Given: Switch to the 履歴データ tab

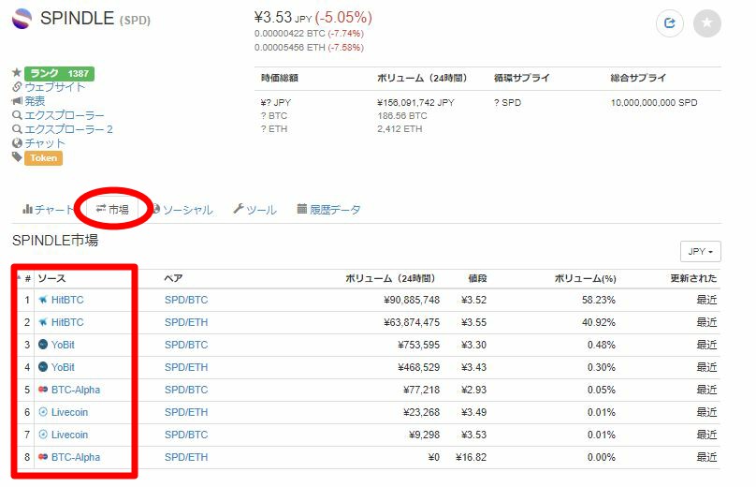Looking at the screenshot, I should coord(328,210).
